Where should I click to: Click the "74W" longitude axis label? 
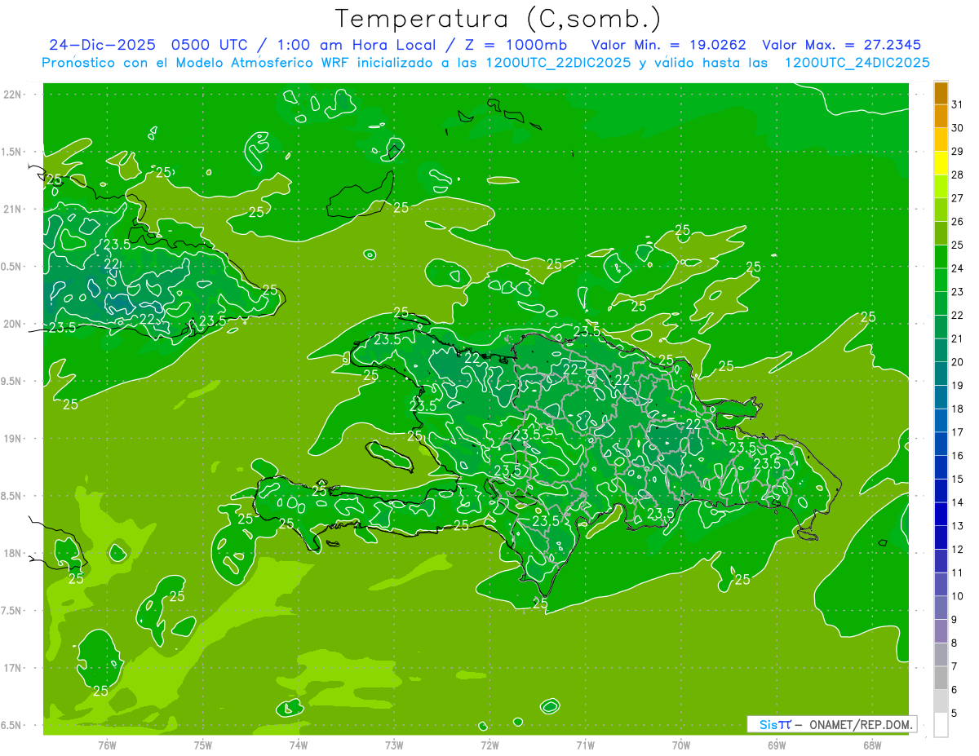point(299,745)
